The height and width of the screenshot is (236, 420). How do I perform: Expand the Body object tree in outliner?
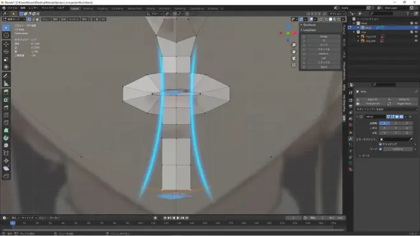click(358, 27)
